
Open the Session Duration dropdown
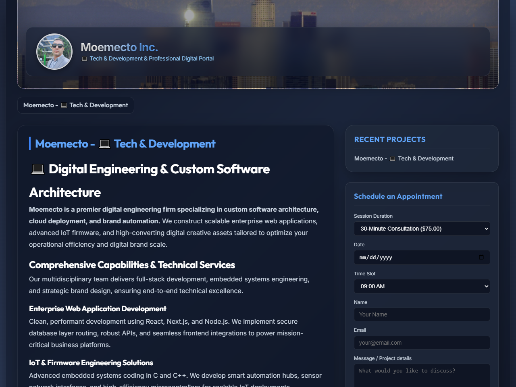pyautogui.click(x=422, y=229)
